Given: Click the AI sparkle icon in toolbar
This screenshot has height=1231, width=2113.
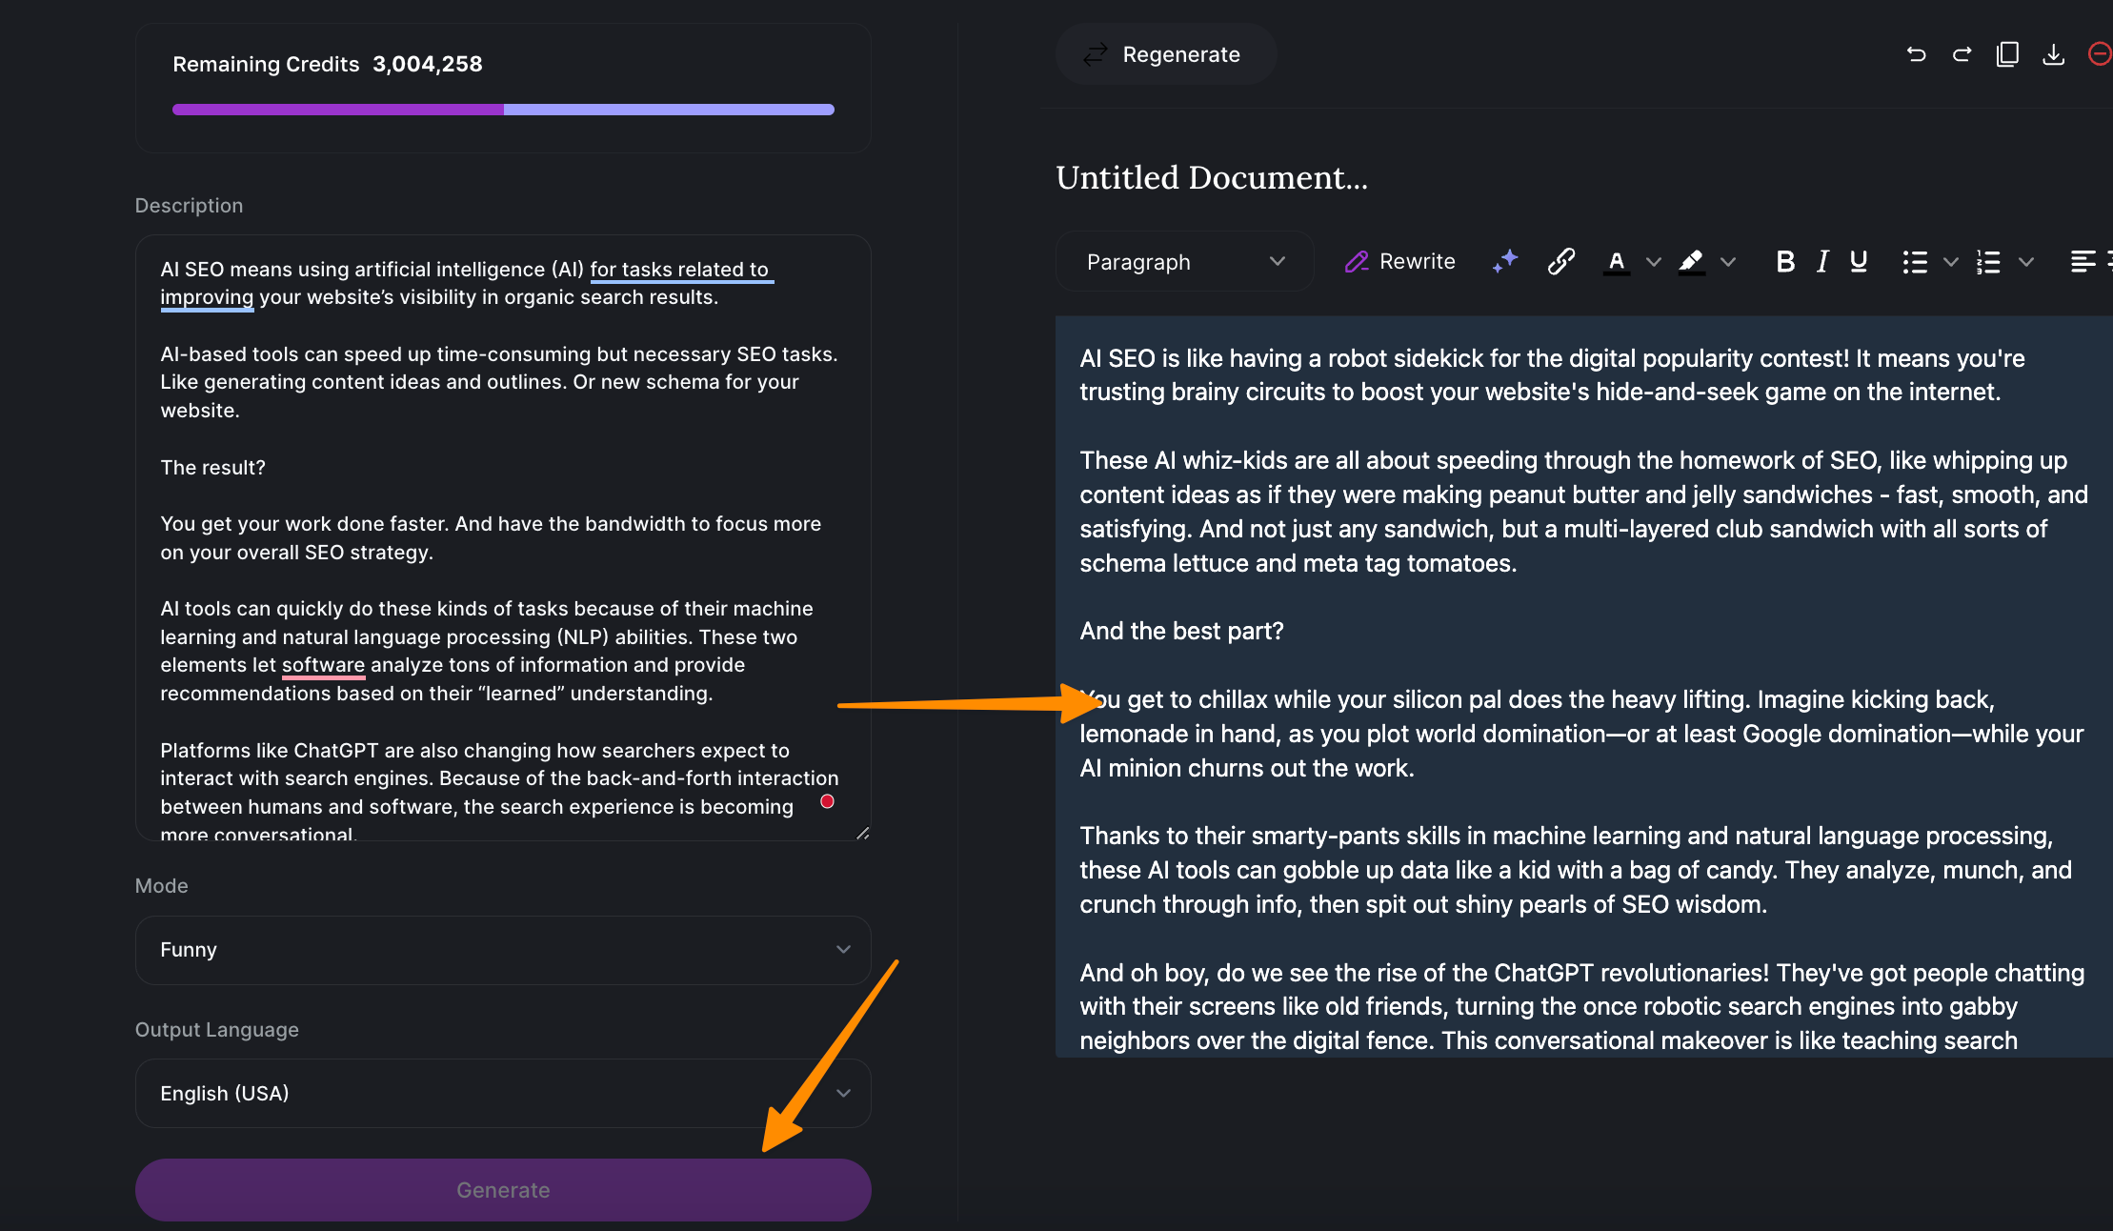Looking at the screenshot, I should tap(1505, 261).
